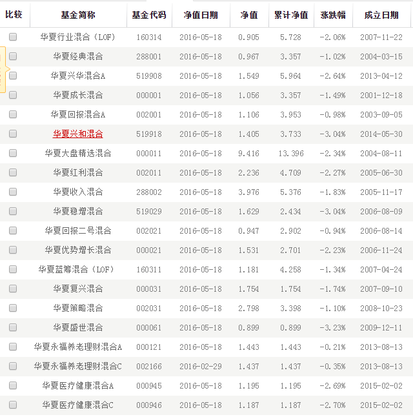The width and height of the screenshot is (413, 417).
Task: Tick the checkbox next to 华夏策略混合
Action: (13, 308)
